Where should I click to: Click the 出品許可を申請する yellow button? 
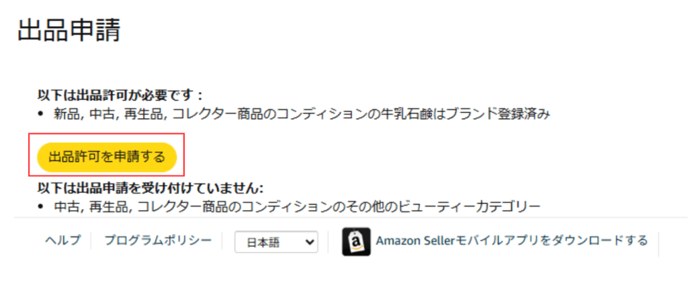107,158
